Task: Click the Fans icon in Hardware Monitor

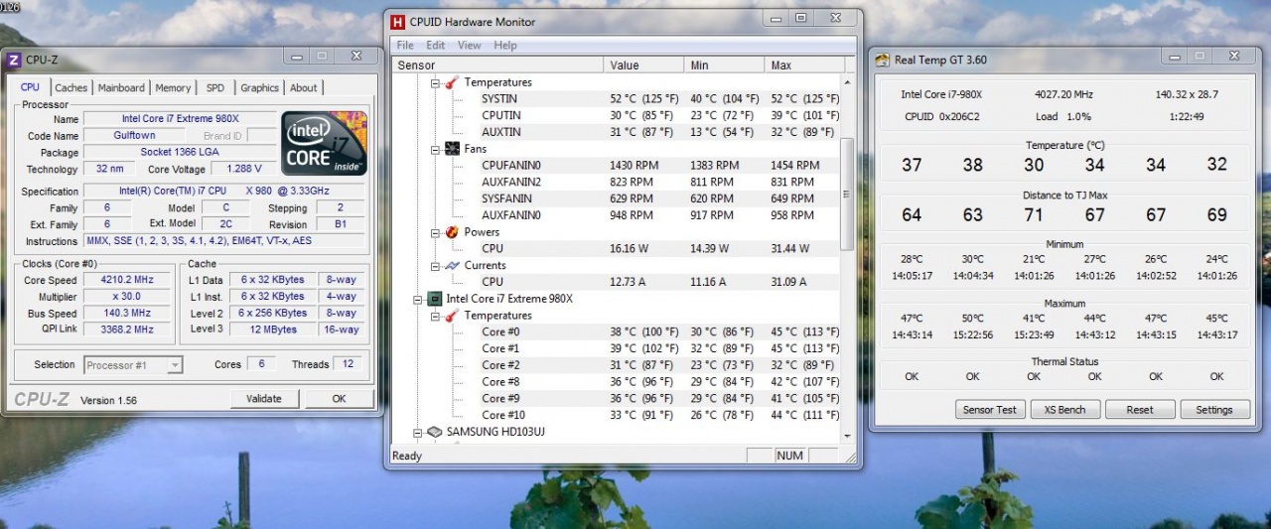Action: (x=451, y=149)
